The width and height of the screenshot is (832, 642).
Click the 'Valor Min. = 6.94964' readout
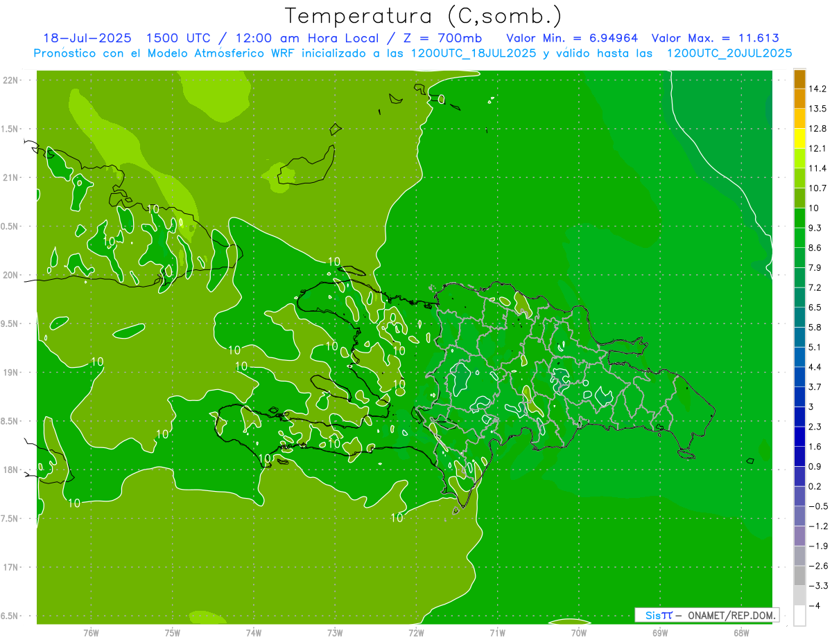coord(572,38)
